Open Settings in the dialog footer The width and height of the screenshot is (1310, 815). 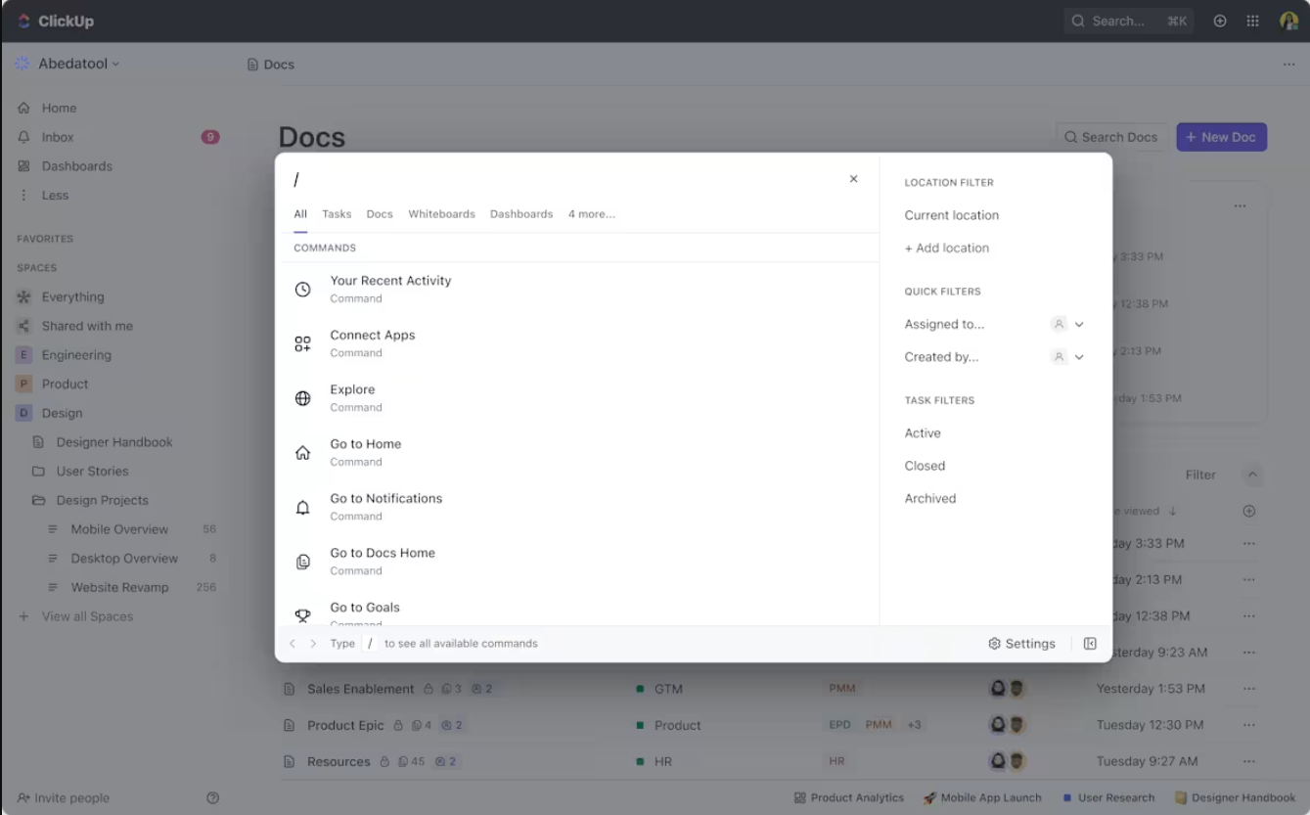click(x=1021, y=644)
